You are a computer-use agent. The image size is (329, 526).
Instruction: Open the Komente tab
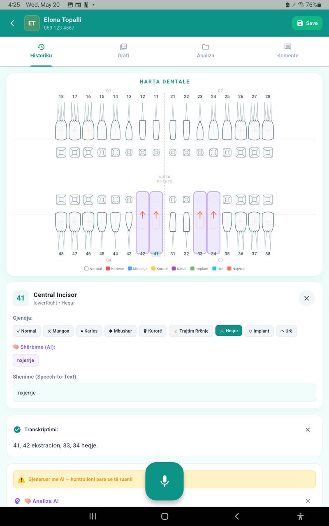coord(288,51)
